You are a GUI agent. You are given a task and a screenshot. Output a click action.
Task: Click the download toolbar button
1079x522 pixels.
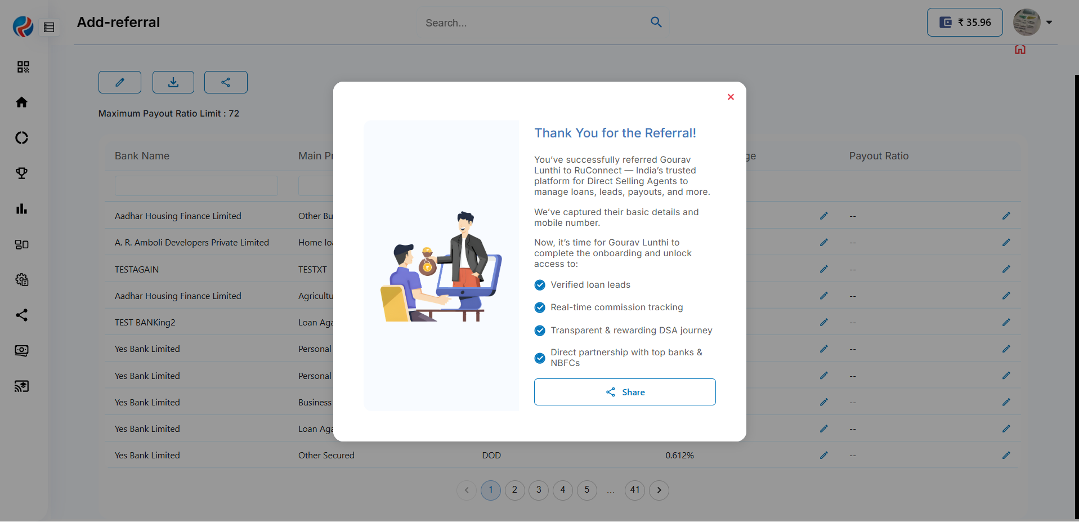[x=173, y=82]
